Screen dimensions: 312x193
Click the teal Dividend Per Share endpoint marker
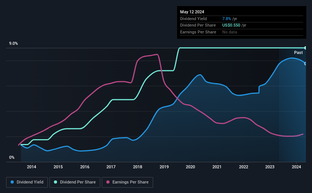coord(306,48)
